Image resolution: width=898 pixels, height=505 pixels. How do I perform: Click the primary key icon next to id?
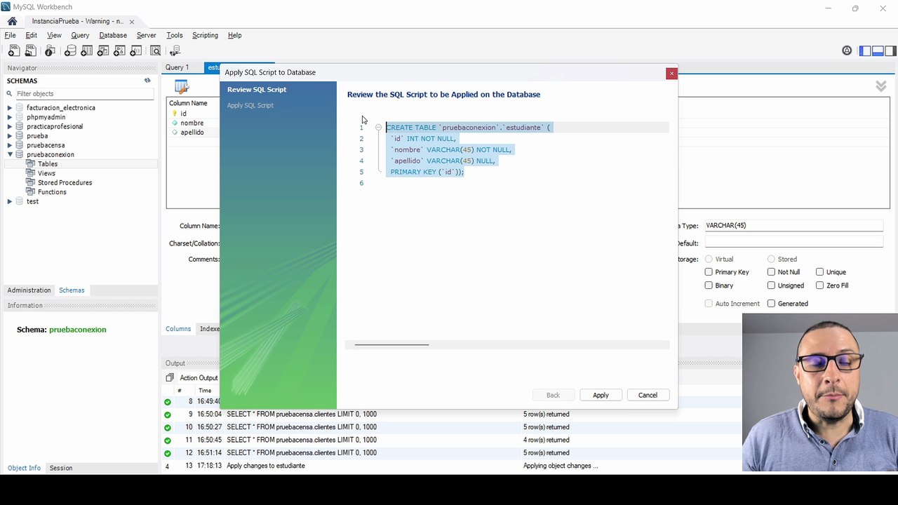tap(175, 114)
